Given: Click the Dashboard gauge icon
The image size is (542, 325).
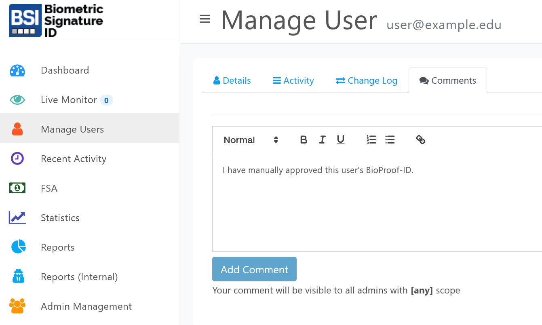Looking at the screenshot, I should (x=17, y=70).
